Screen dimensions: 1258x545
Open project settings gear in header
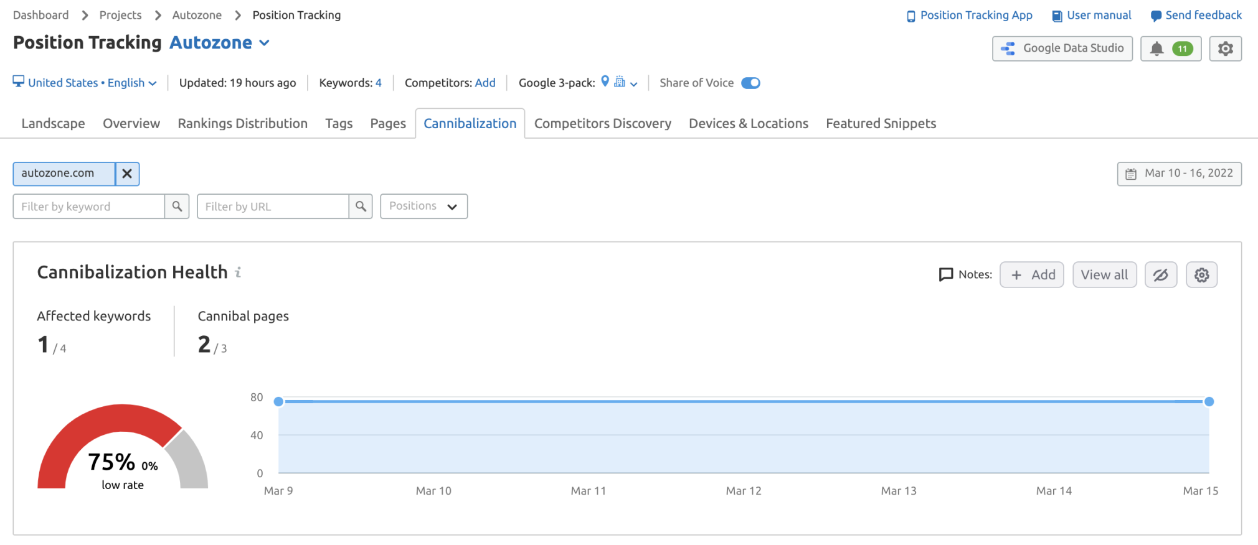[1225, 49]
